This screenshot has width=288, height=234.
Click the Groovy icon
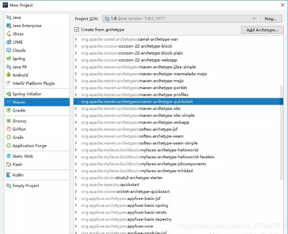click(9, 121)
